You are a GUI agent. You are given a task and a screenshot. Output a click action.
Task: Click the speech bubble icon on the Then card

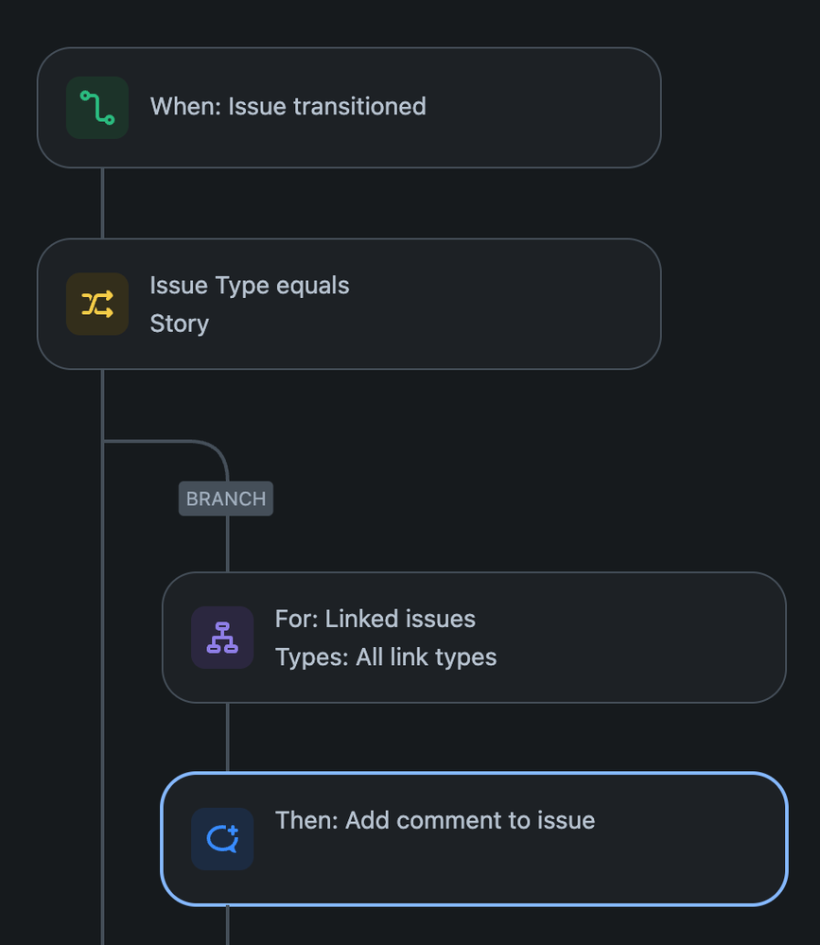pyautogui.click(x=222, y=838)
